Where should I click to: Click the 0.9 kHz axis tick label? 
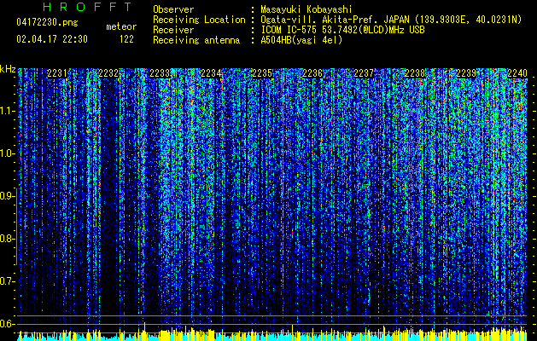pyautogui.click(x=8, y=196)
